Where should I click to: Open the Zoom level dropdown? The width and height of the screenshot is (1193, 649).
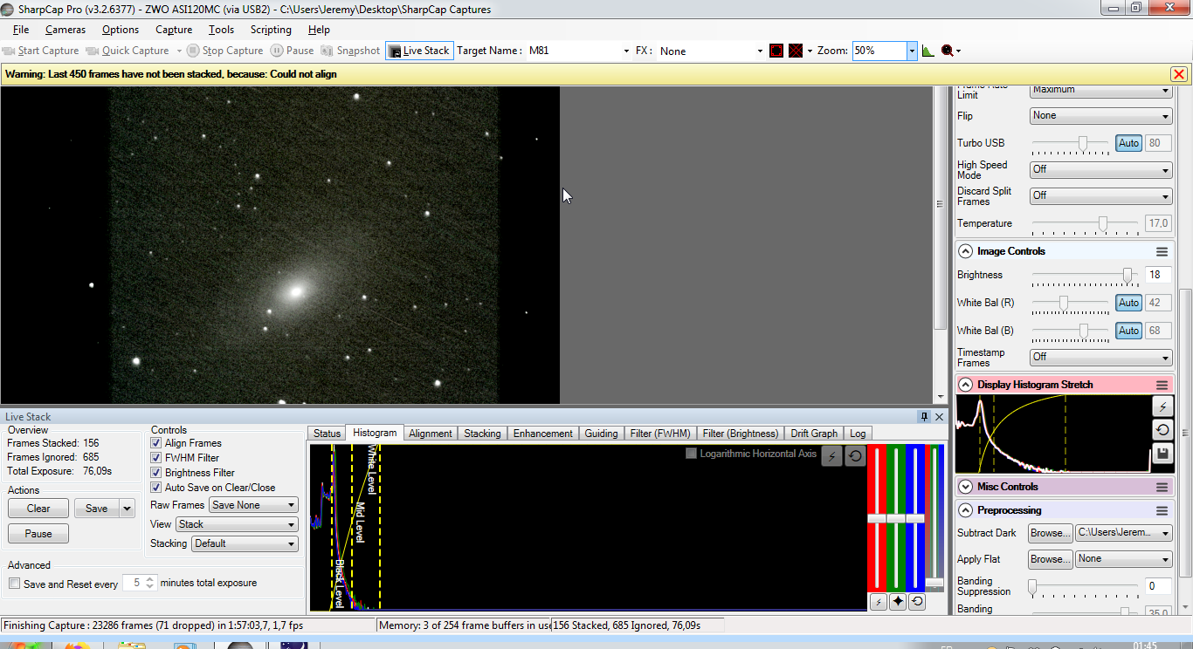click(912, 51)
